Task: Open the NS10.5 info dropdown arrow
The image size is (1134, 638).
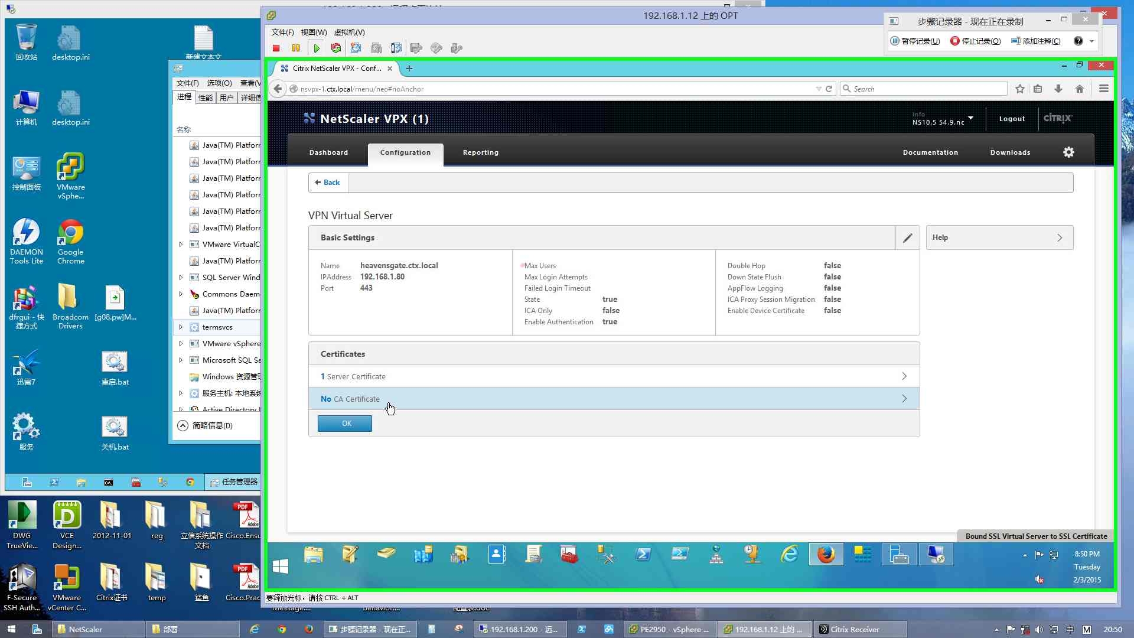Action: (x=970, y=118)
